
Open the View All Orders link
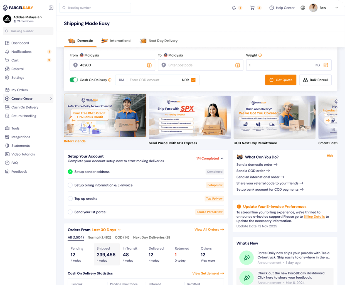(x=209, y=230)
